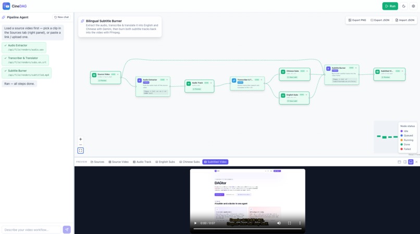
Task: Remove the Source Video node
Action: pyautogui.click(x=118, y=74)
